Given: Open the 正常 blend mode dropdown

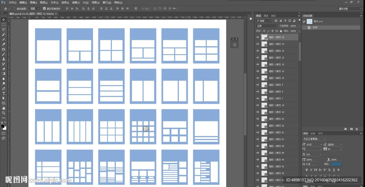Looking at the screenshot, I should 267,26.
